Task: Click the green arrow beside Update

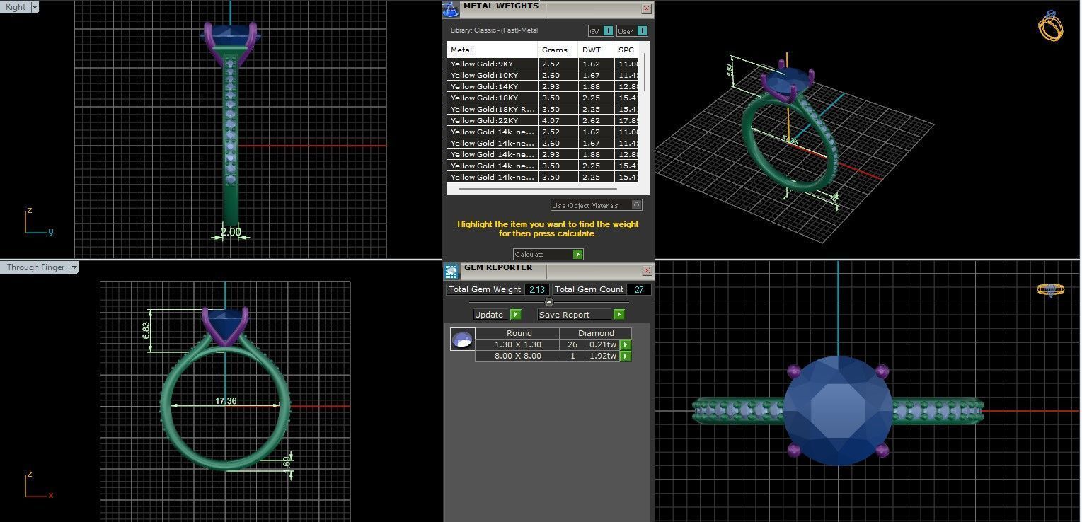Action: coord(515,315)
